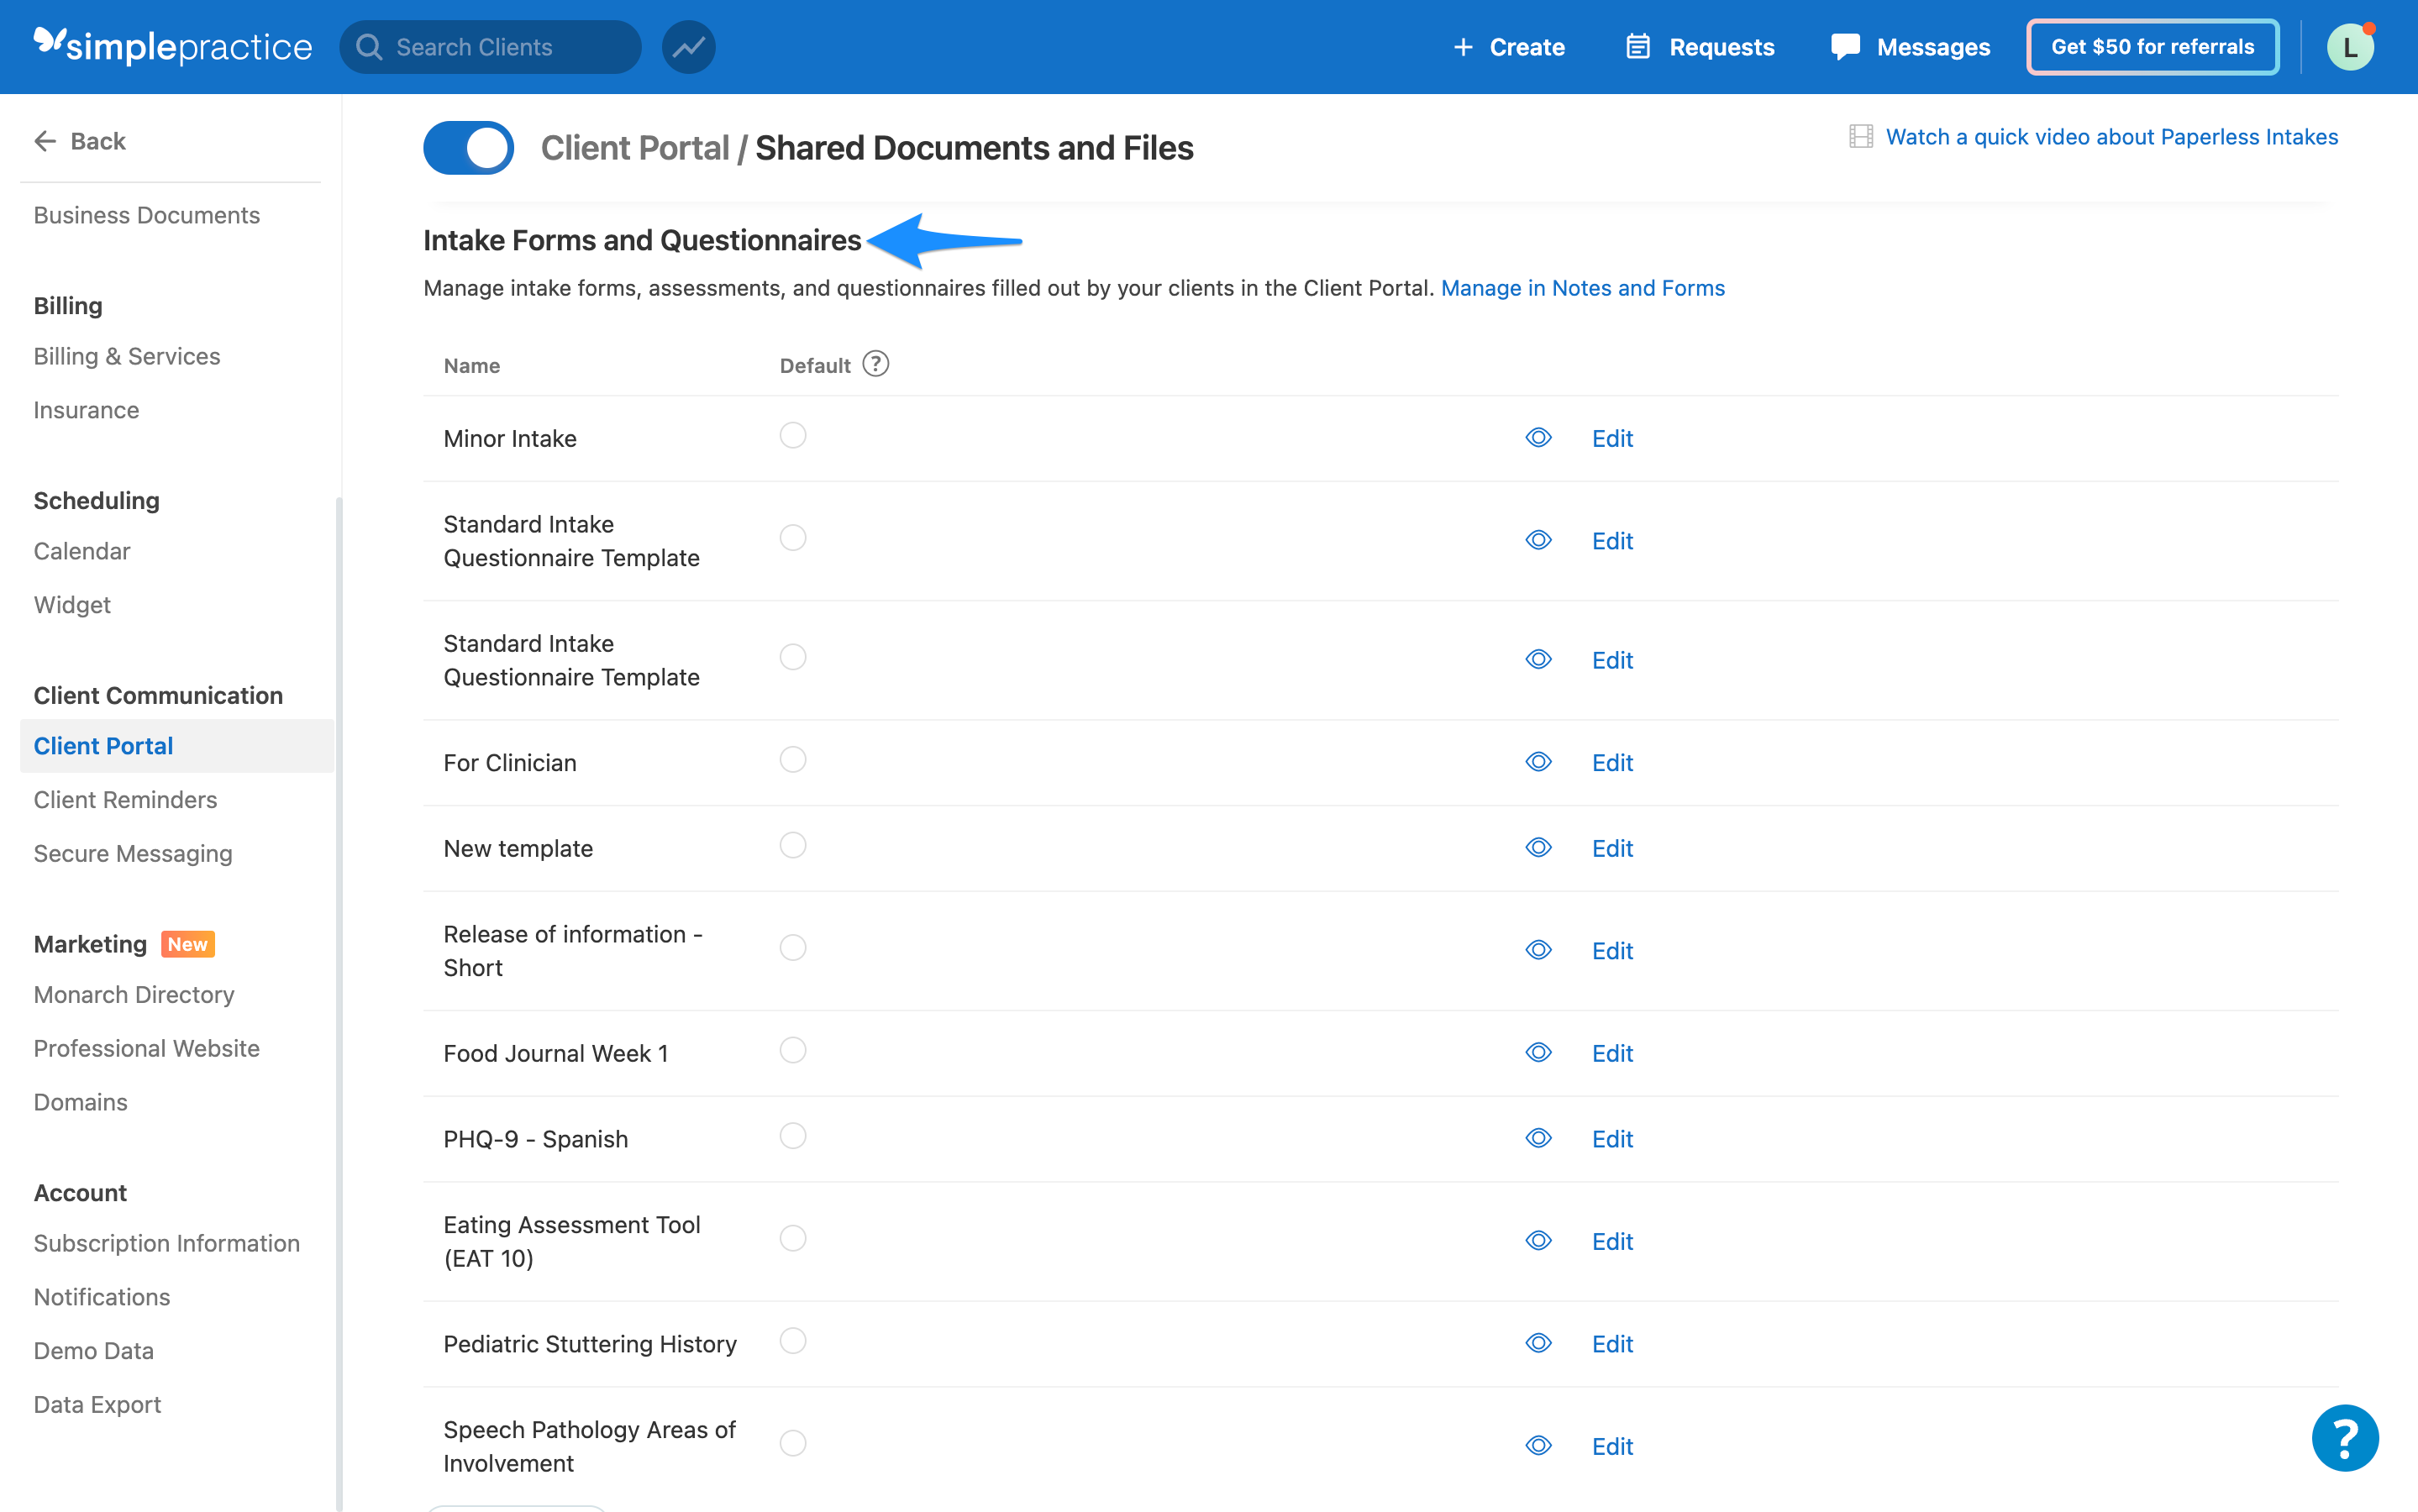
Task: Open Subscription Information
Action: tap(166, 1243)
